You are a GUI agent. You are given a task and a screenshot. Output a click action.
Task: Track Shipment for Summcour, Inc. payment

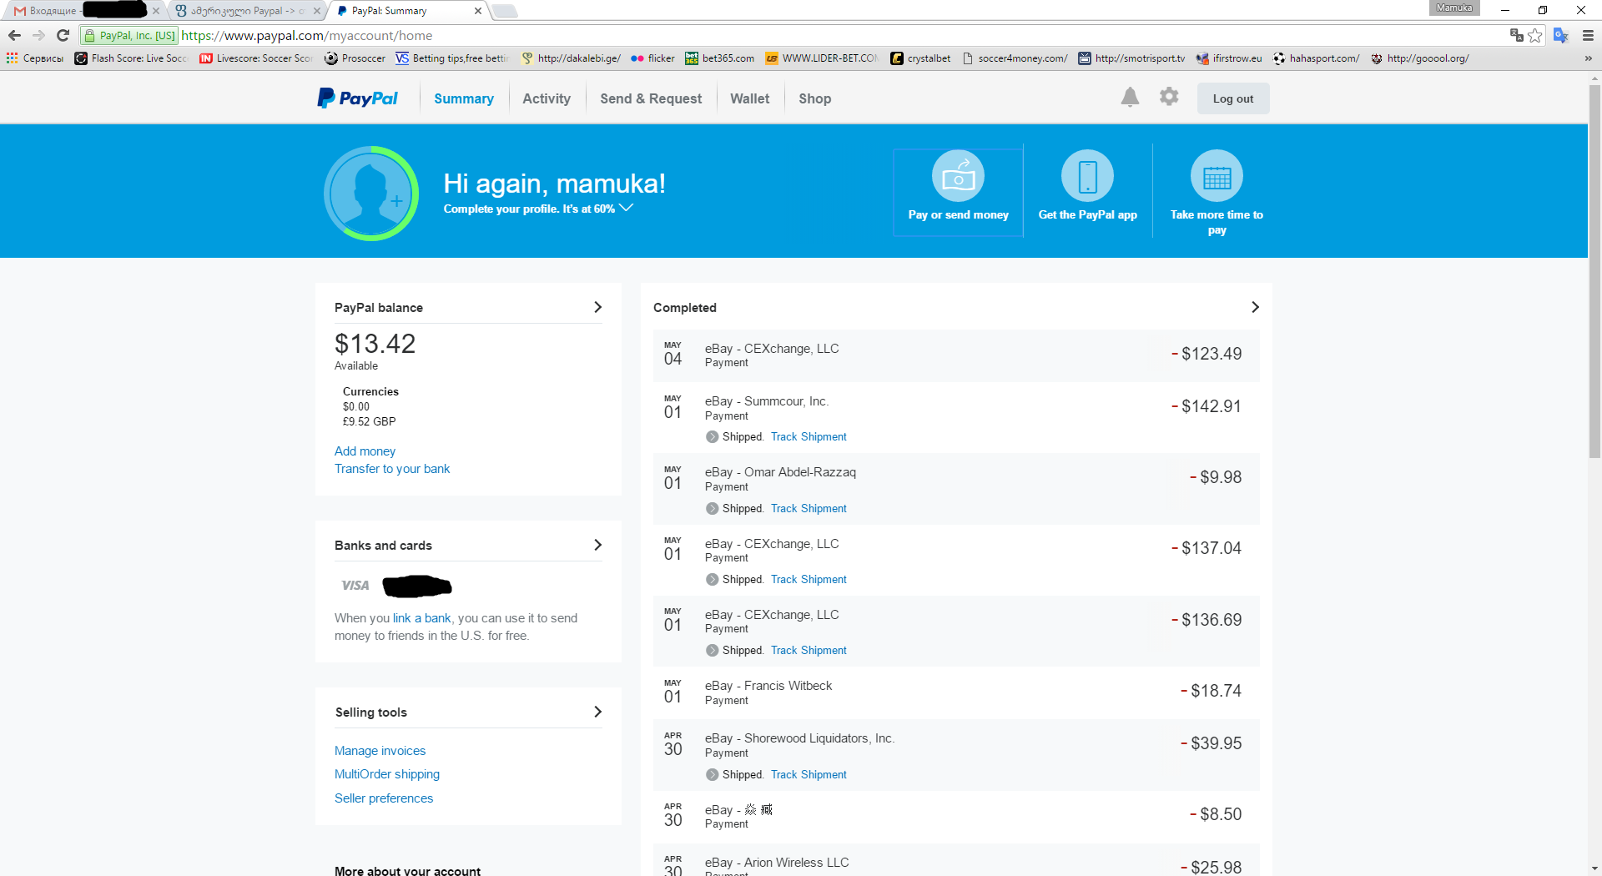coord(809,436)
